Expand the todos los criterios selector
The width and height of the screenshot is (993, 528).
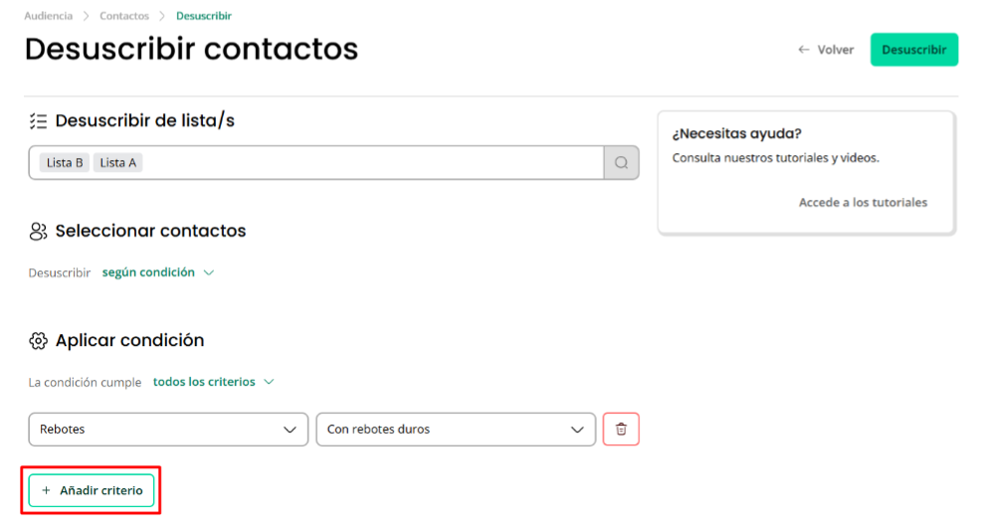pos(213,382)
